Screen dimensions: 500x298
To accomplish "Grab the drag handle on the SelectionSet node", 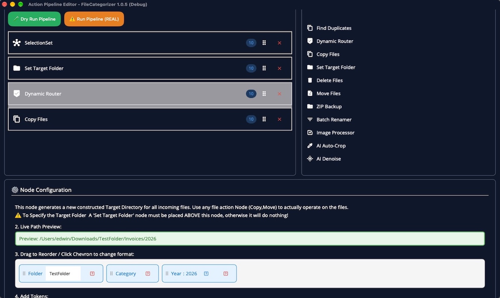I will tap(264, 43).
